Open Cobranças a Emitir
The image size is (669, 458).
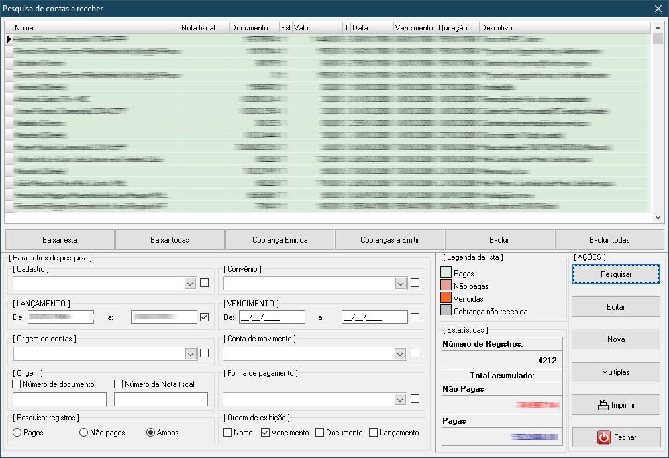pos(389,240)
